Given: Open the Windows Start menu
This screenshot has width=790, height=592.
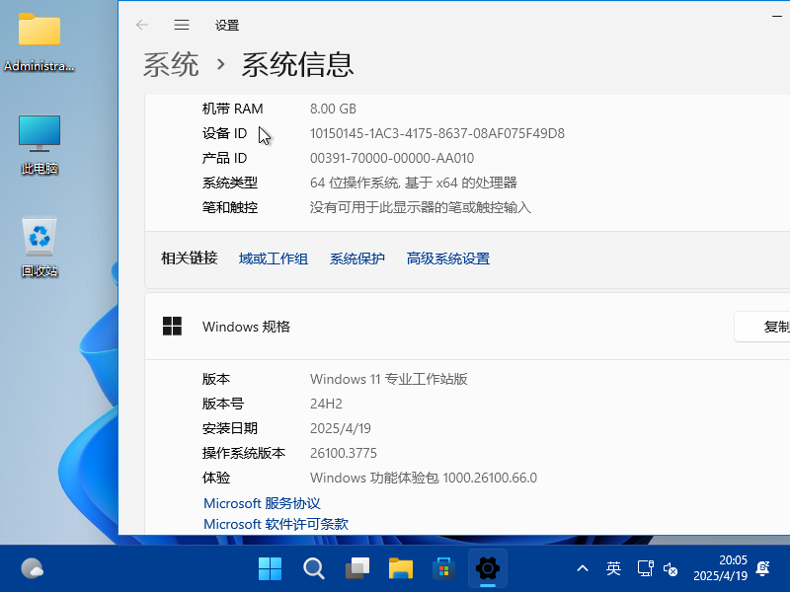Looking at the screenshot, I should (270, 569).
